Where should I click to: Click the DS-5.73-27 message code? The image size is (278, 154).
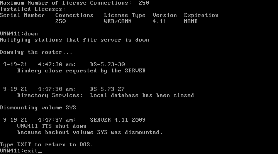point(107,89)
